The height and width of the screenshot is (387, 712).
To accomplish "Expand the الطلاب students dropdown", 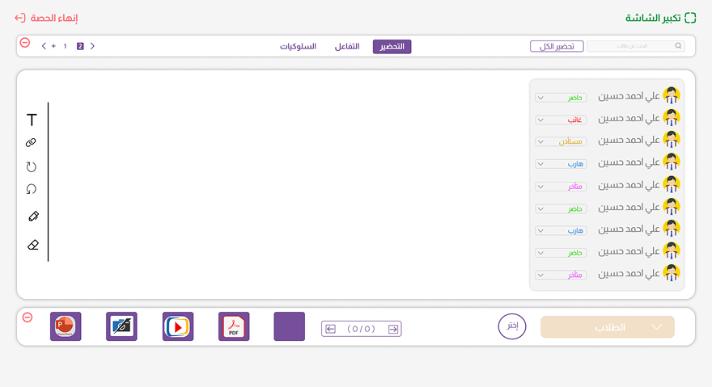I will (607, 327).
